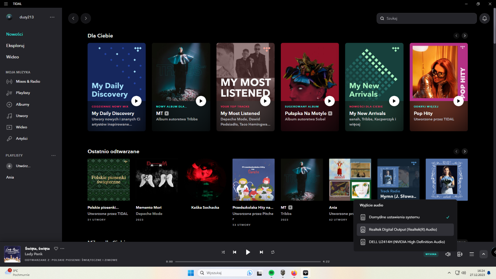Image resolution: width=496 pixels, height=279 pixels.
Task: Open Mixes & Radio in sidebar
Action: 28,82
